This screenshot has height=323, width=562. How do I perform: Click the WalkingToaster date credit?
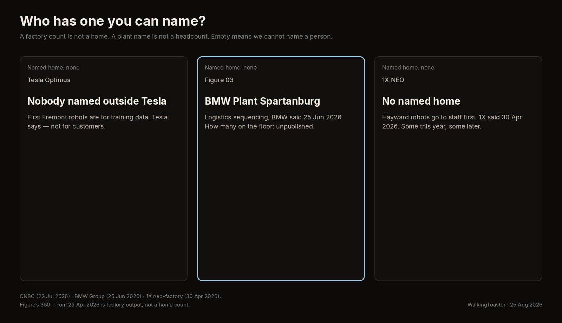[x=505, y=305]
